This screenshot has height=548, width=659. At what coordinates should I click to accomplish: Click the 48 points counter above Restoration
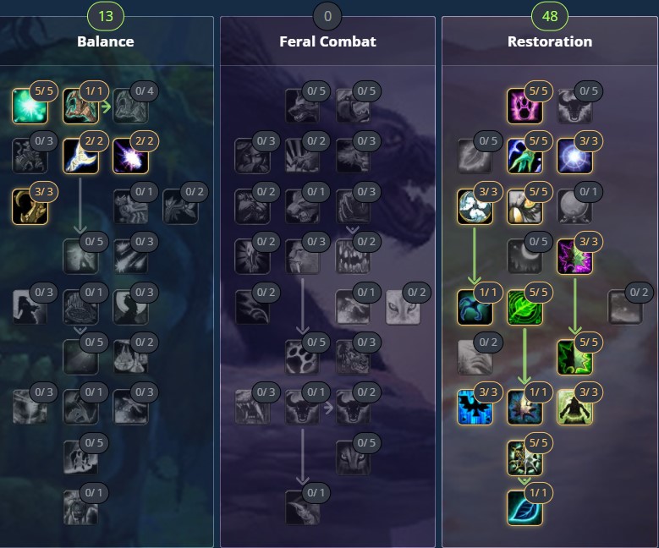coord(550,16)
